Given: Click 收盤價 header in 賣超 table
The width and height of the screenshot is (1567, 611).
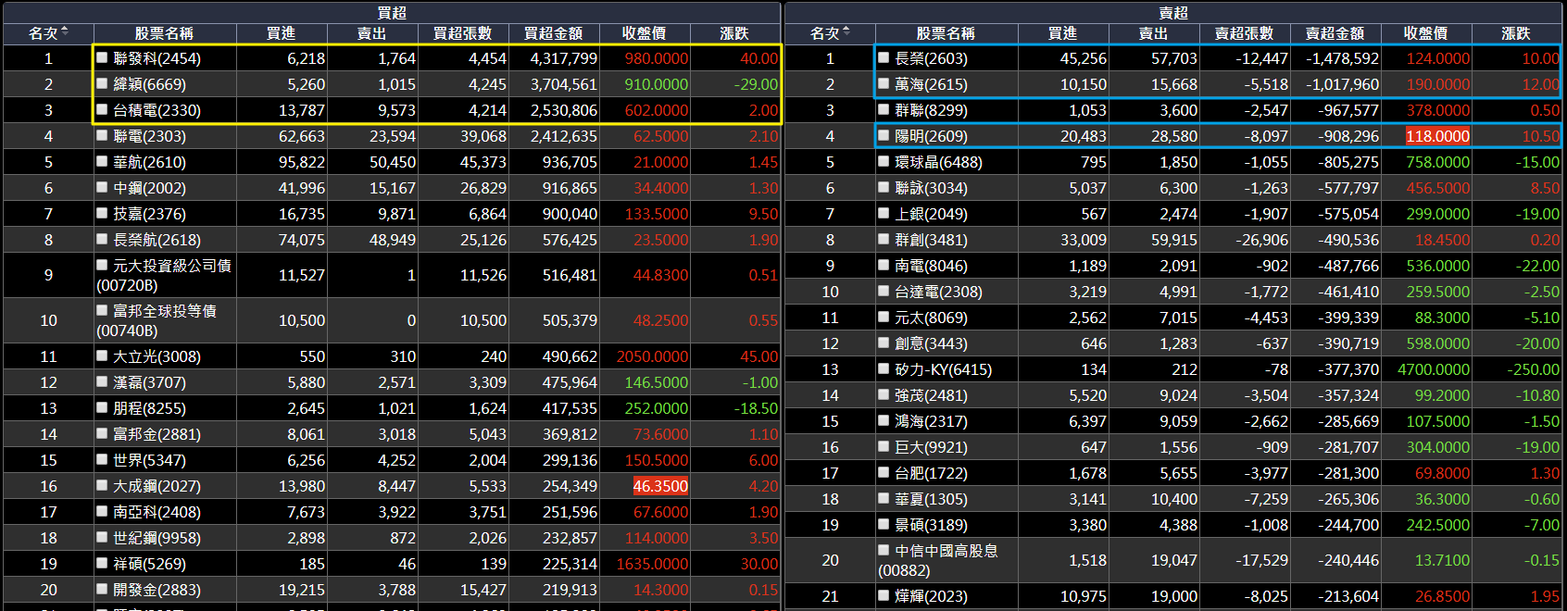Looking at the screenshot, I should (1425, 33).
